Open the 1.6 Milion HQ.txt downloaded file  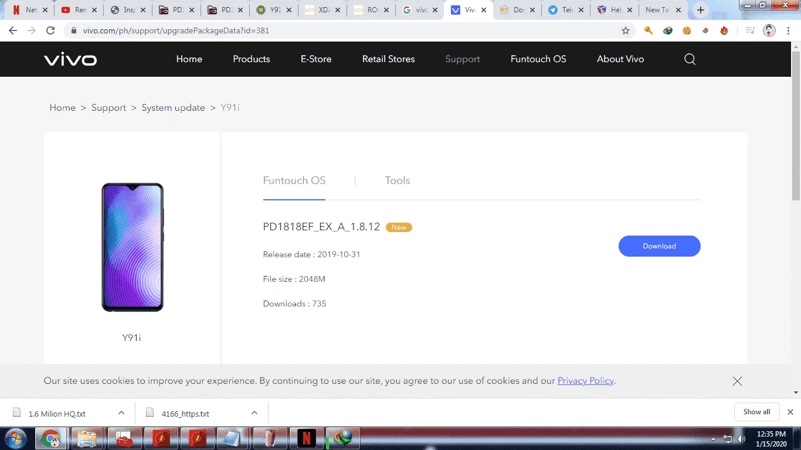(57, 413)
